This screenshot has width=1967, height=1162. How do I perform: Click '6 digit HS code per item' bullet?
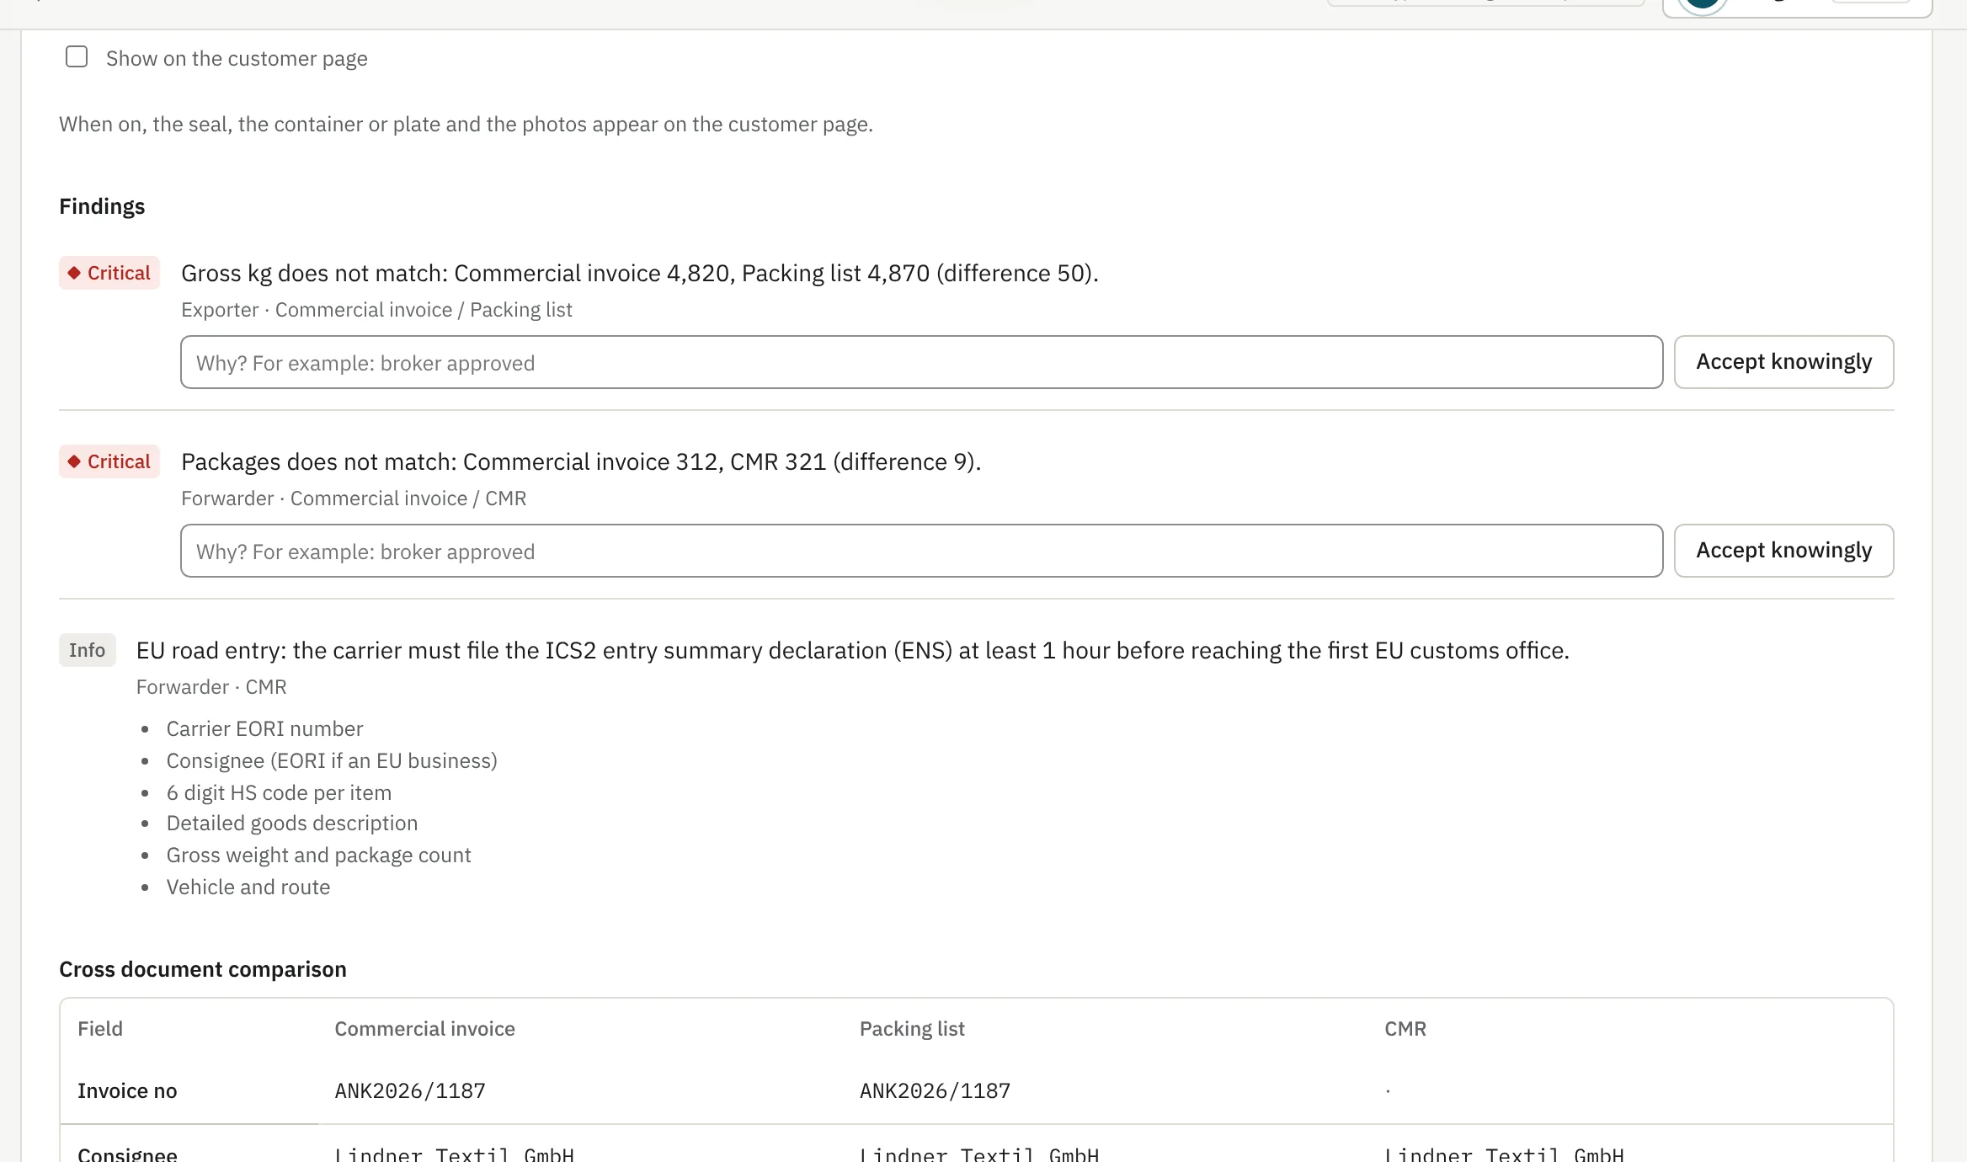click(279, 792)
